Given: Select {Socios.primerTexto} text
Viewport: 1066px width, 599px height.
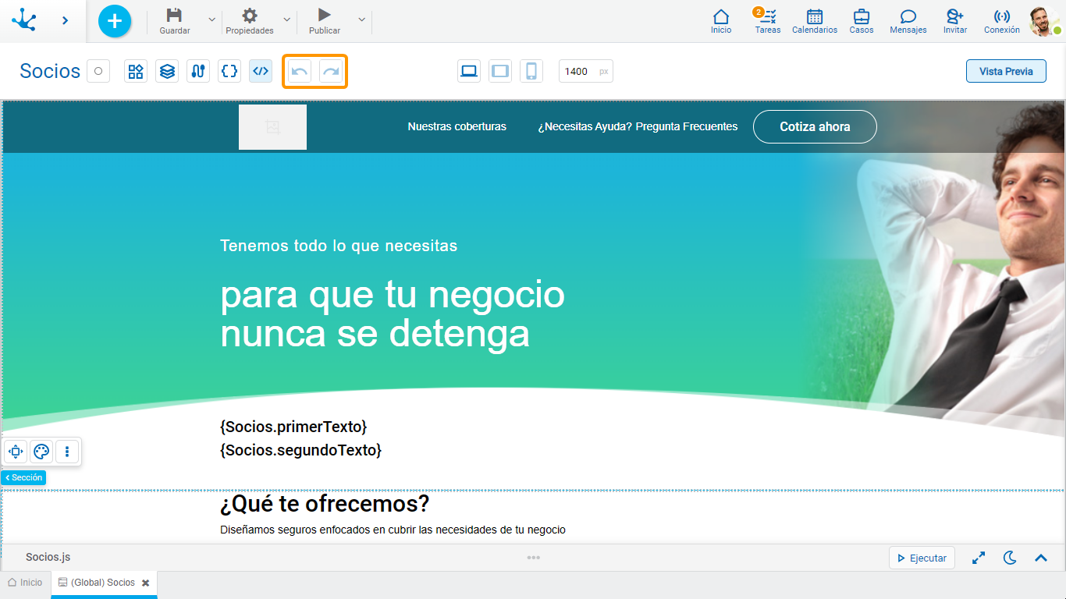Looking at the screenshot, I should pyautogui.click(x=293, y=427).
